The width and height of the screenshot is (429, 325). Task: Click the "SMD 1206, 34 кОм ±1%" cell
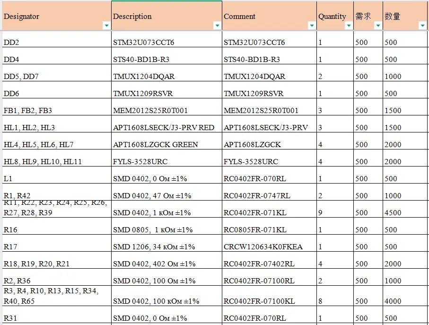(x=166, y=247)
